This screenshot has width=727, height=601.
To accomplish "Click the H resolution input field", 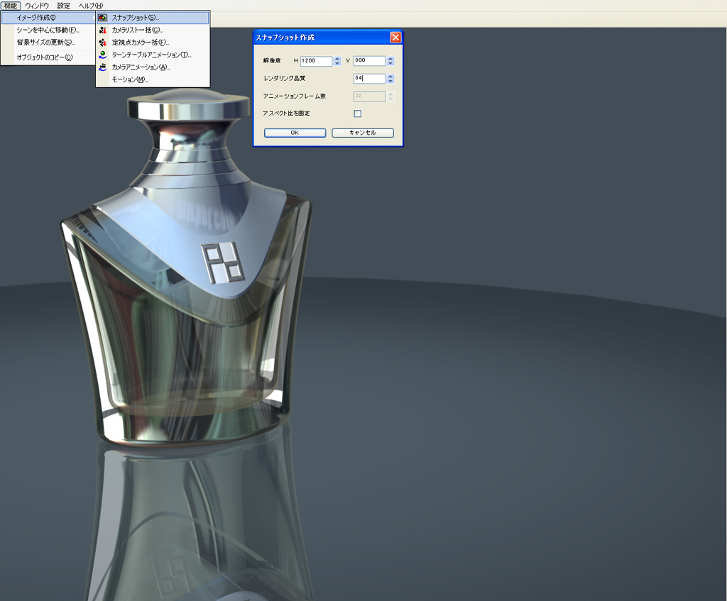I will 316,61.
